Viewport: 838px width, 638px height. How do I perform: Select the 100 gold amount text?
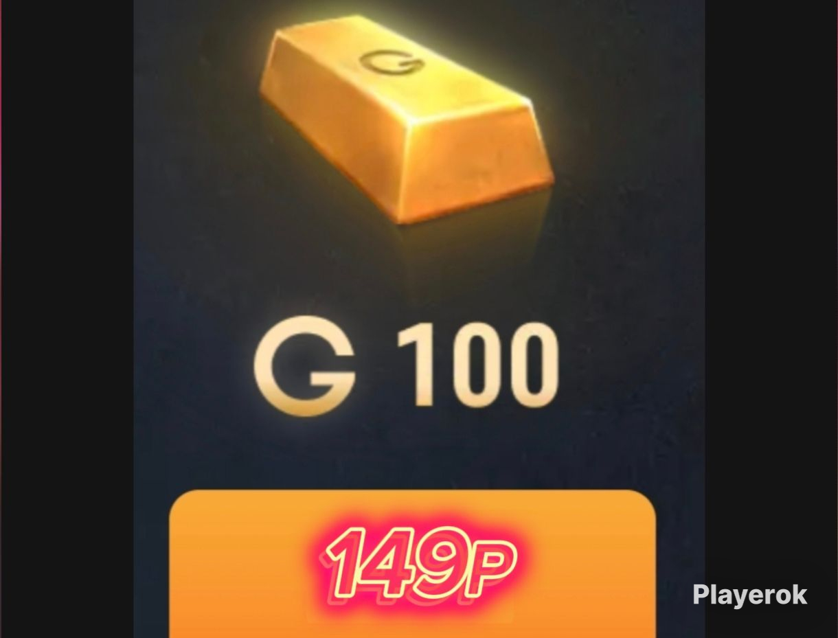tap(477, 367)
